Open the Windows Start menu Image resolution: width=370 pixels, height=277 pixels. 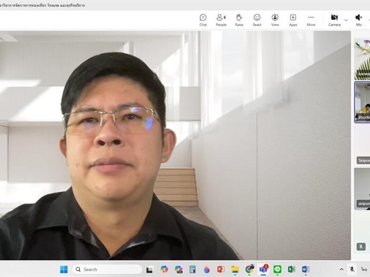(x=64, y=269)
